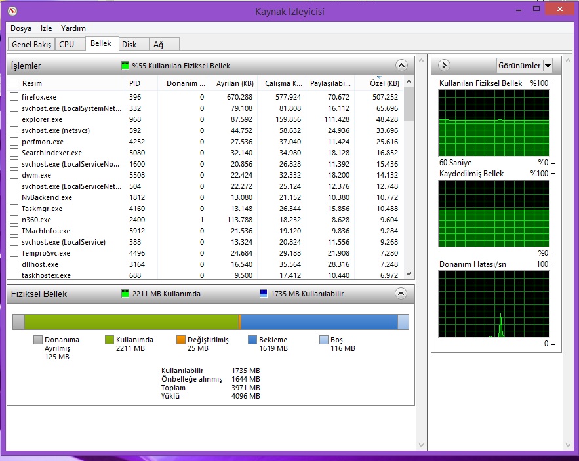
Task: Select the svchost.exe (netsvcs) row name
Action: coord(55,130)
